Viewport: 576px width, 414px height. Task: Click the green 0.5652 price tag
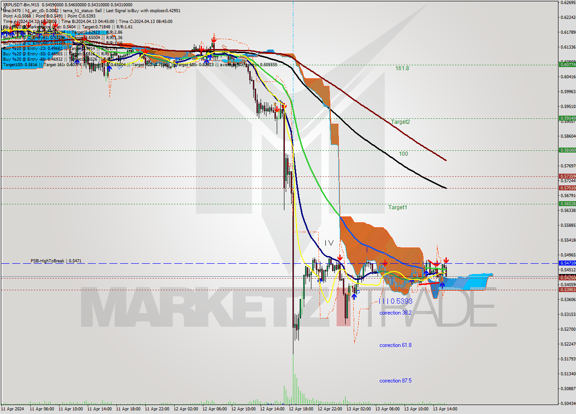[x=567, y=203]
